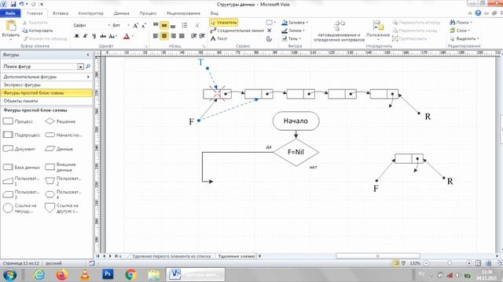Open the Calibri font name dropdown
Viewport: 503px width, 282px height.
click(x=109, y=25)
